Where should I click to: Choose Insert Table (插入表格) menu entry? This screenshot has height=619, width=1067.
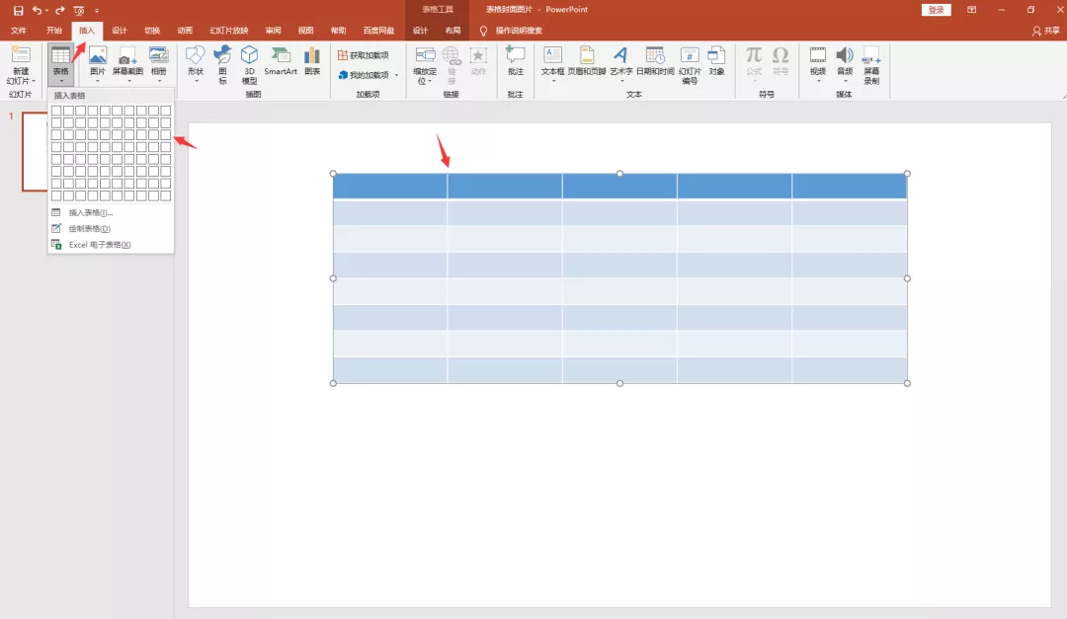pyautogui.click(x=90, y=212)
